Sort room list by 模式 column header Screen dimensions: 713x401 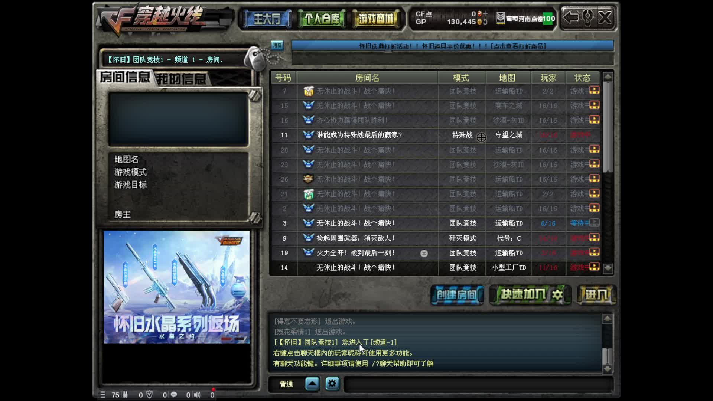coord(461,78)
